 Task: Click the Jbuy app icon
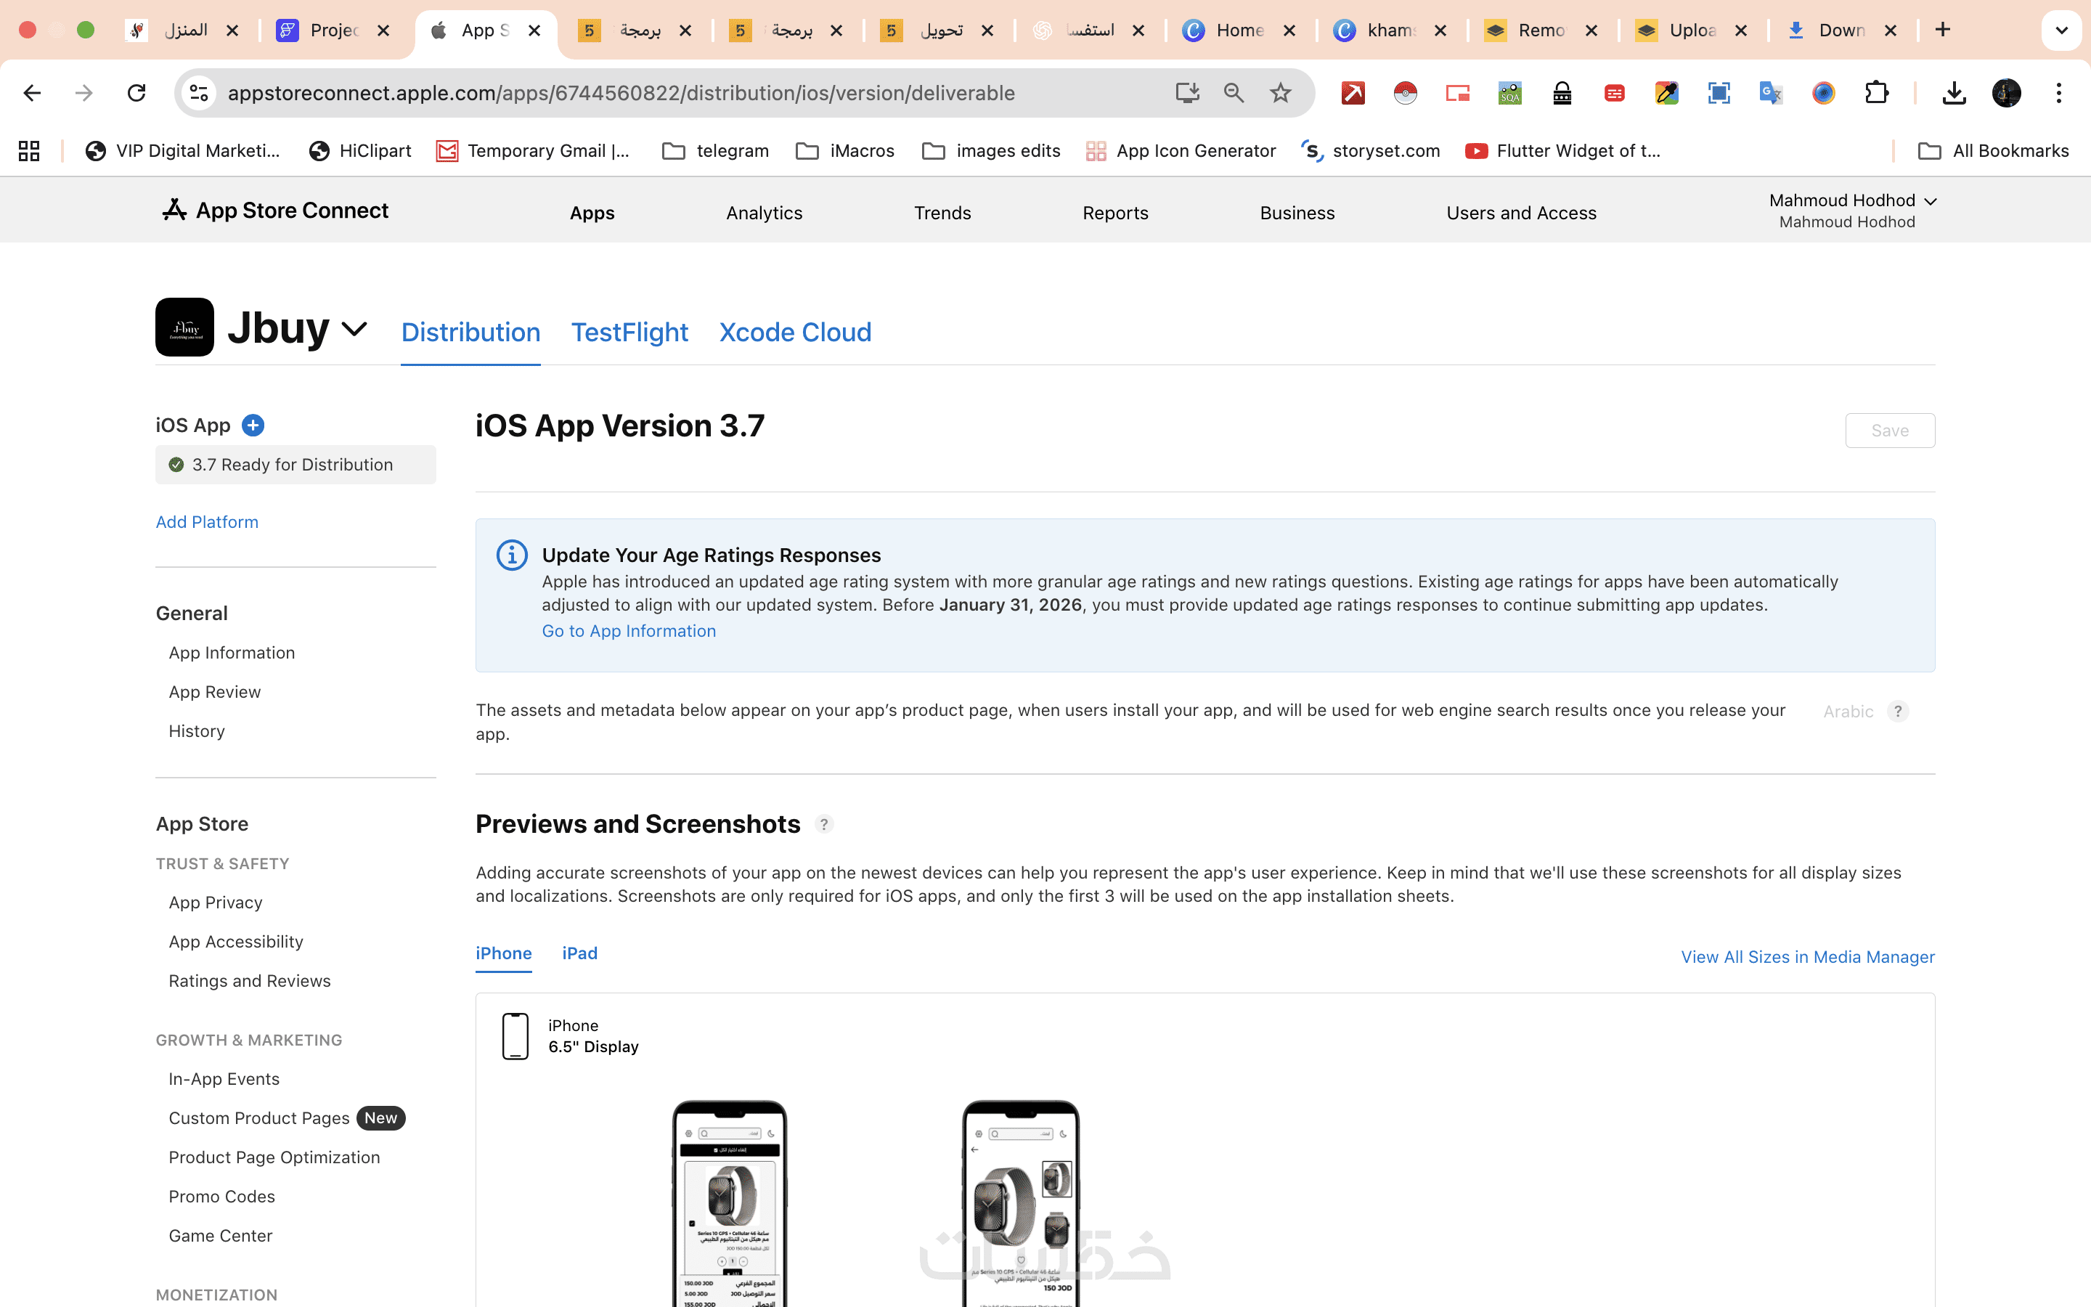184,327
